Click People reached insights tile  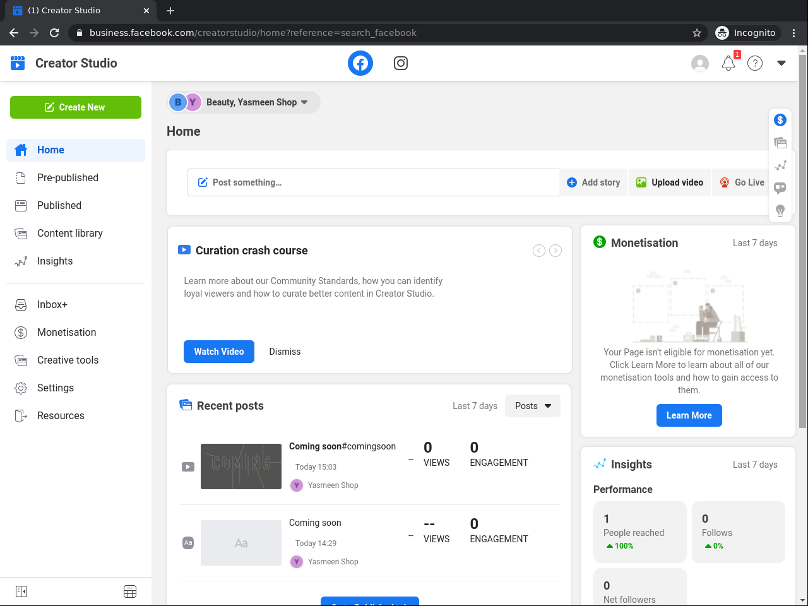640,532
